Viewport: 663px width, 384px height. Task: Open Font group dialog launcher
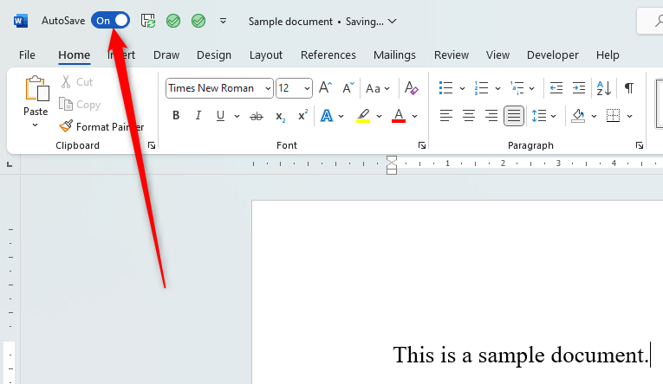(x=421, y=145)
